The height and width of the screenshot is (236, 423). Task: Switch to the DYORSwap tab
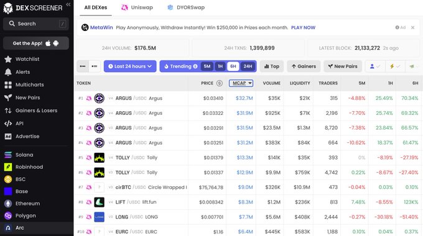pyautogui.click(x=186, y=7)
